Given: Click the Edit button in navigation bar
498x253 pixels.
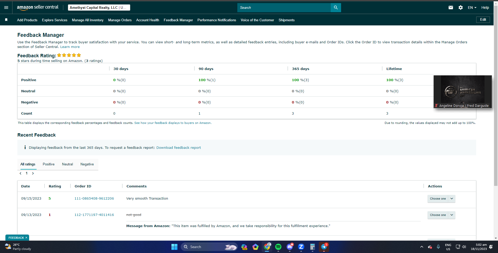Looking at the screenshot, I should 483,20.
